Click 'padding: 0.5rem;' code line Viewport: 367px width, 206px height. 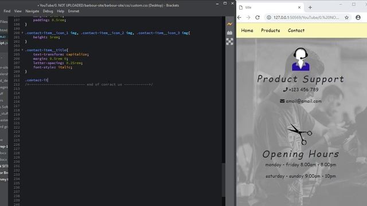(x=49, y=20)
